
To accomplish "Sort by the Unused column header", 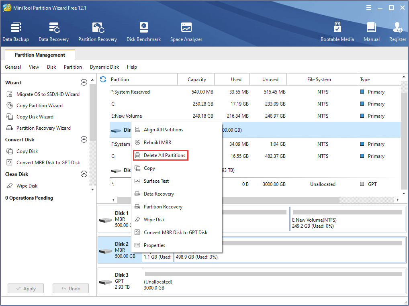I will click(268, 80).
